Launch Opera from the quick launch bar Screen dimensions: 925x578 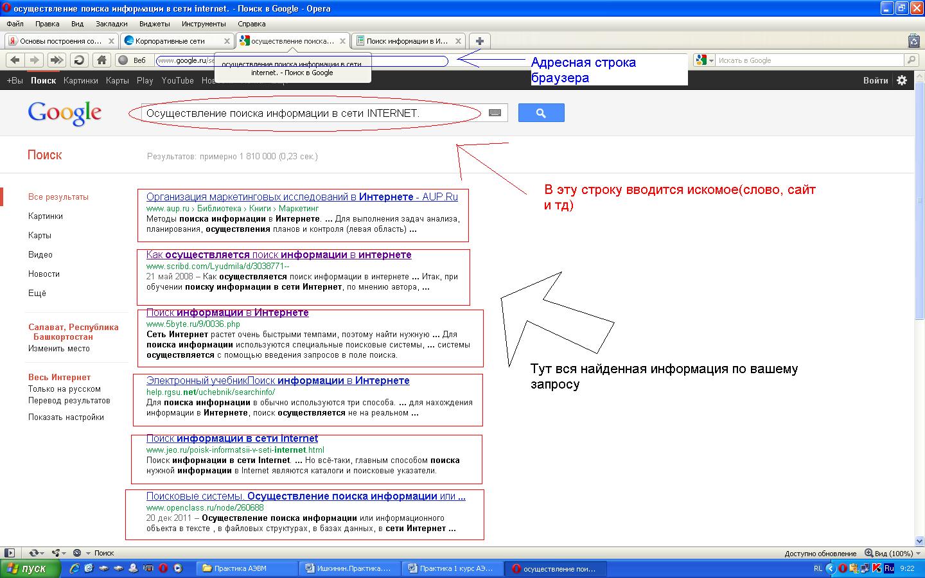[x=163, y=568]
